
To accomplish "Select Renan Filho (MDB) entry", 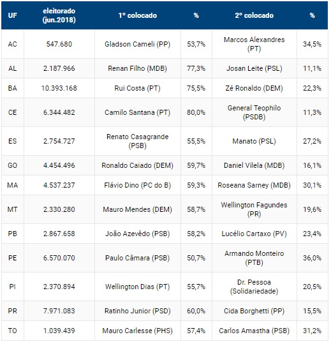I will (138, 68).
